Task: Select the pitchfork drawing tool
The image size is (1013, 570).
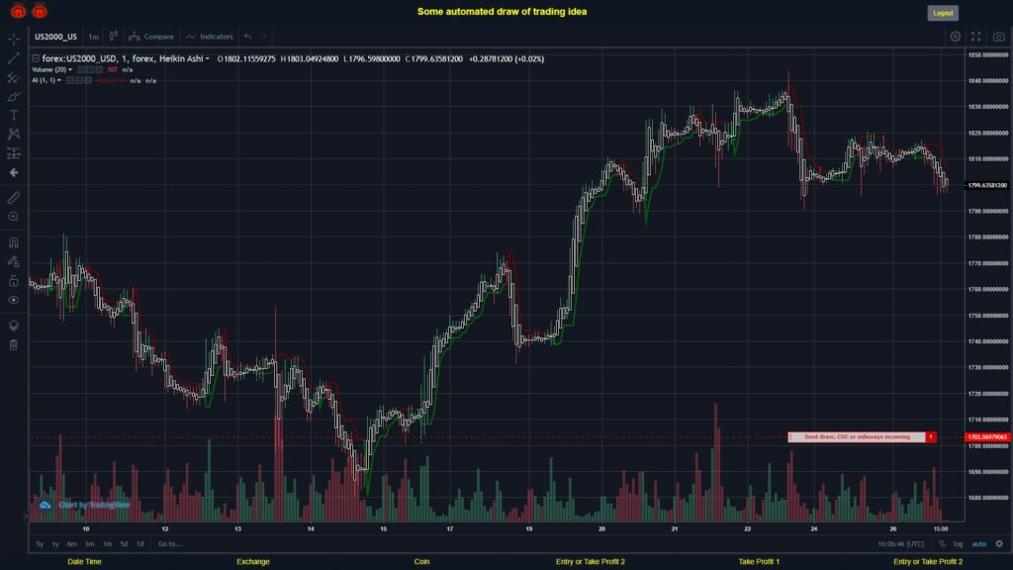Action: tap(14, 77)
